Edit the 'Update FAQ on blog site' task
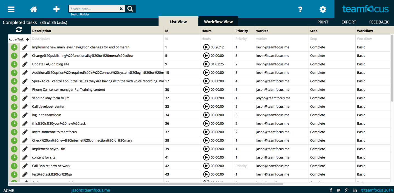The image size is (394, 193). pyautogui.click(x=25, y=64)
